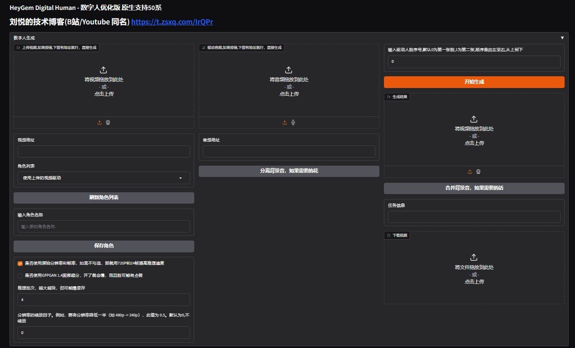This screenshot has height=348, width=575.
Task: Focus the 视频地址 input field
Action: [x=103, y=151]
